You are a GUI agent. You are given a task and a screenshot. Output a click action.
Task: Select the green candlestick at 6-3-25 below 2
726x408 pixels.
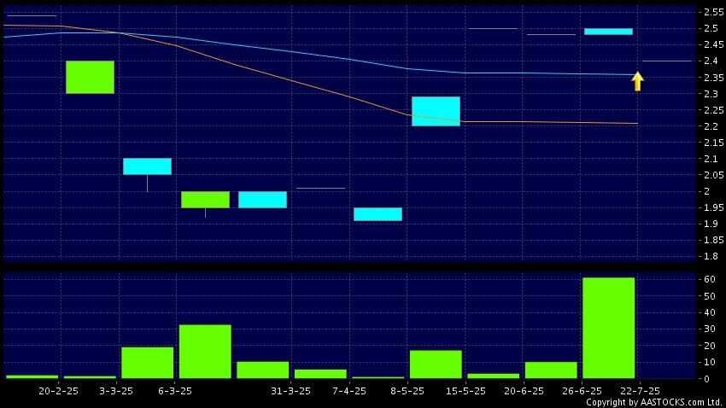point(205,200)
